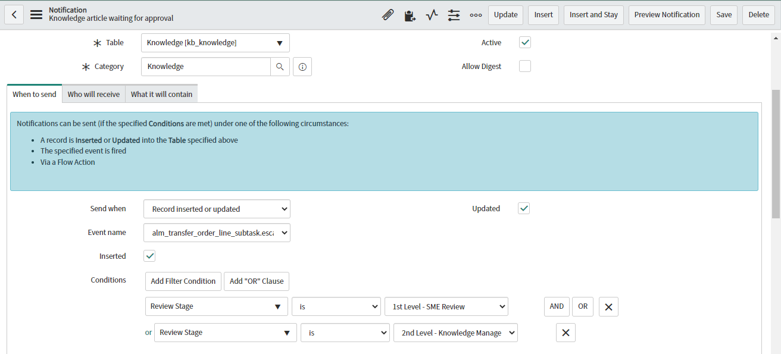Screen dimensions: 781x354
Task: Click the Add Filter Condition button
Action: click(183, 281)
